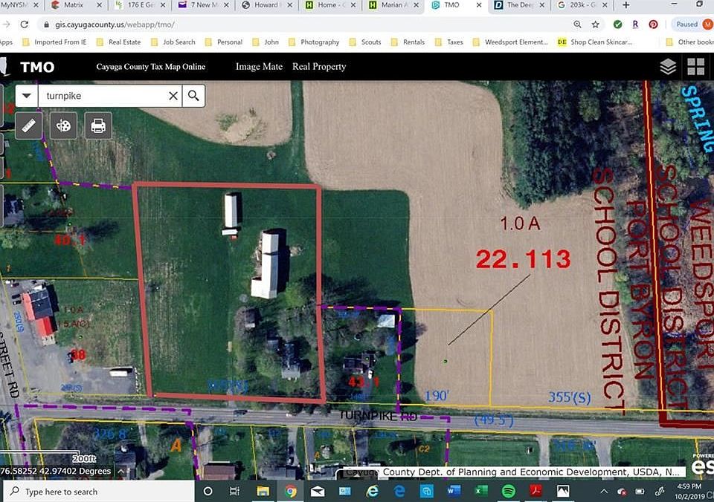The height and width of the screenshot is (502, 714).
Task: Open the Scouts bookmark folder
Action: (x=364, y=42)
